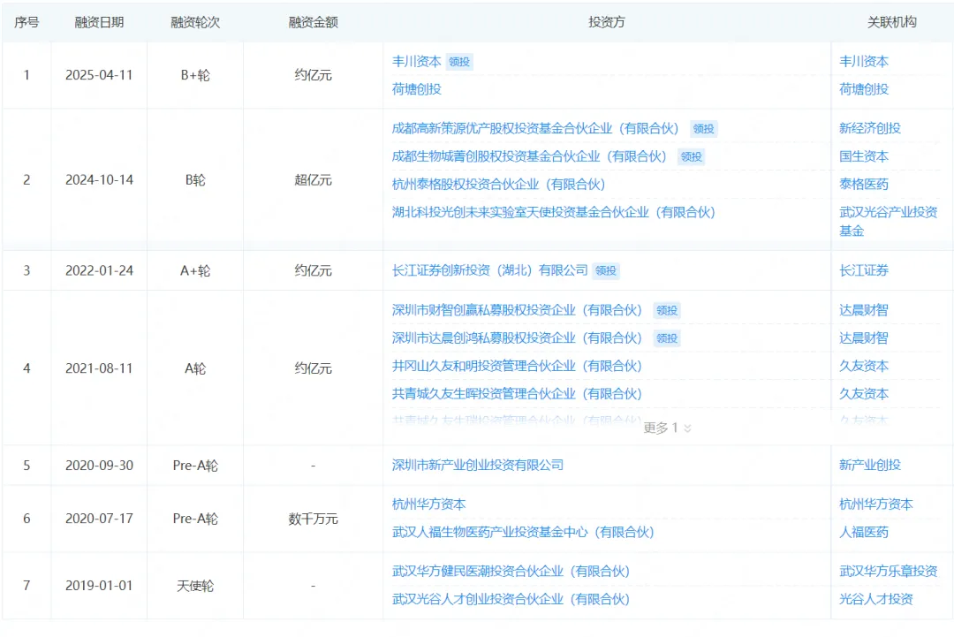Click the 领投 tag next to 成都生物城菁创股权投资基金
Image resolution: width=954 pixels, height=637 pixels.
tap(691, 156)
